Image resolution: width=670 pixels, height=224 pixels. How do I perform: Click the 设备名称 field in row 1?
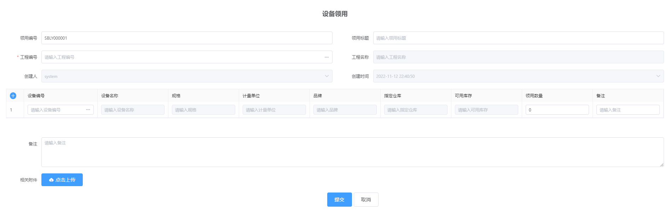[x=133, y=110]
